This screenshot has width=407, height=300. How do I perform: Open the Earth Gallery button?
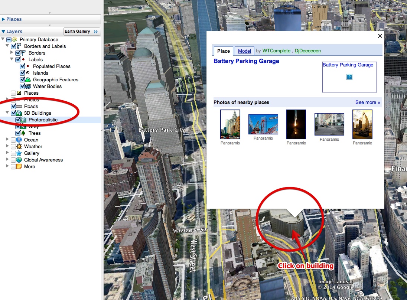81,32
